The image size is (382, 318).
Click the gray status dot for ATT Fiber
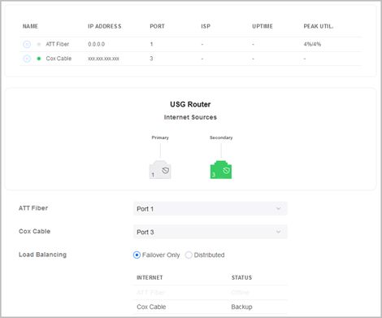click(39, 44)
